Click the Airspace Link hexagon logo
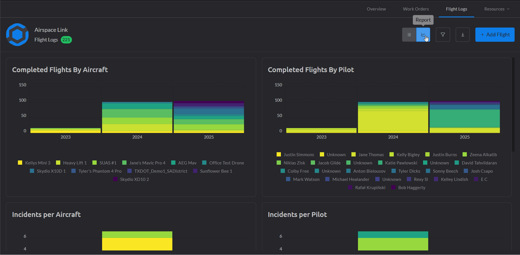520x255 pixels. (17, 35)
